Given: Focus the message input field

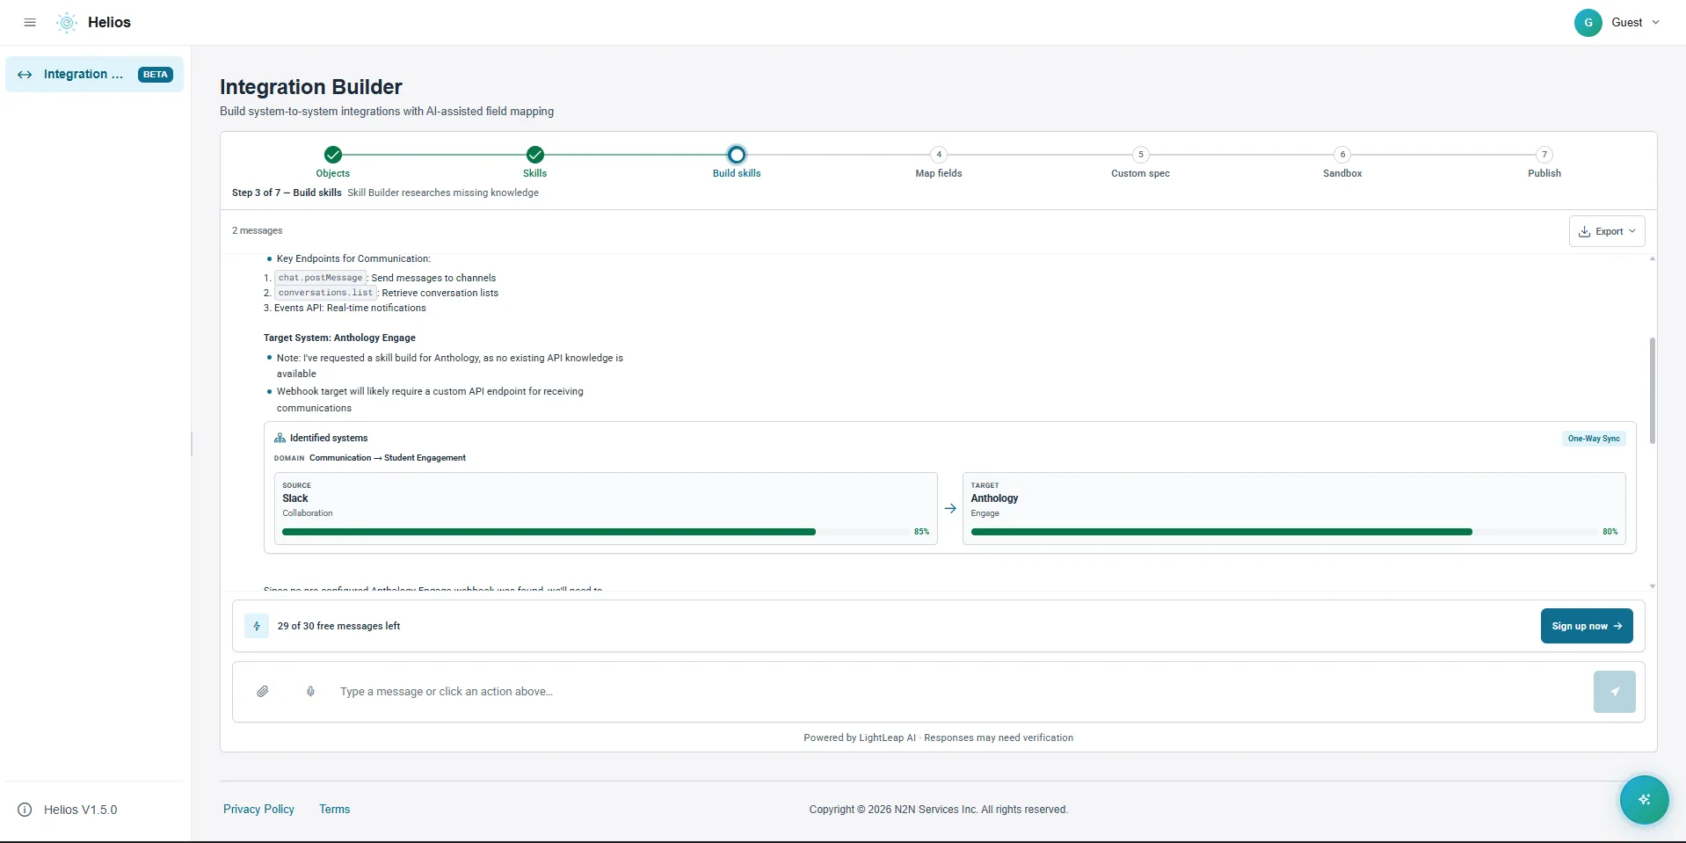Looking at the screenshot, I should (958, 692).
